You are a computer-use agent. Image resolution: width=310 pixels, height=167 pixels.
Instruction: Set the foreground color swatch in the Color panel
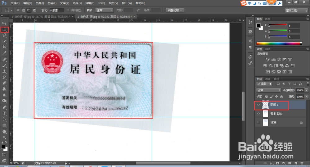tap(259, 26)
